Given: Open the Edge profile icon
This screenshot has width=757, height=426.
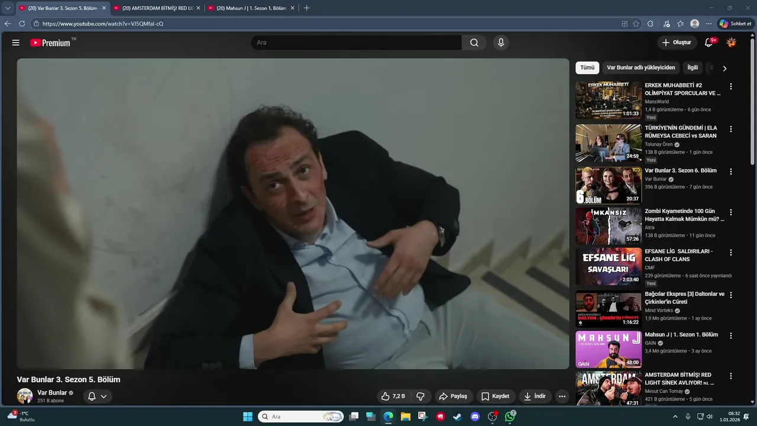Looking at the screenshot, I should coord(695,24).
